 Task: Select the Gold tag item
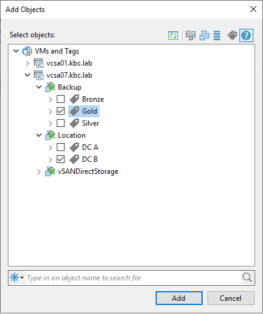(84, 111)
